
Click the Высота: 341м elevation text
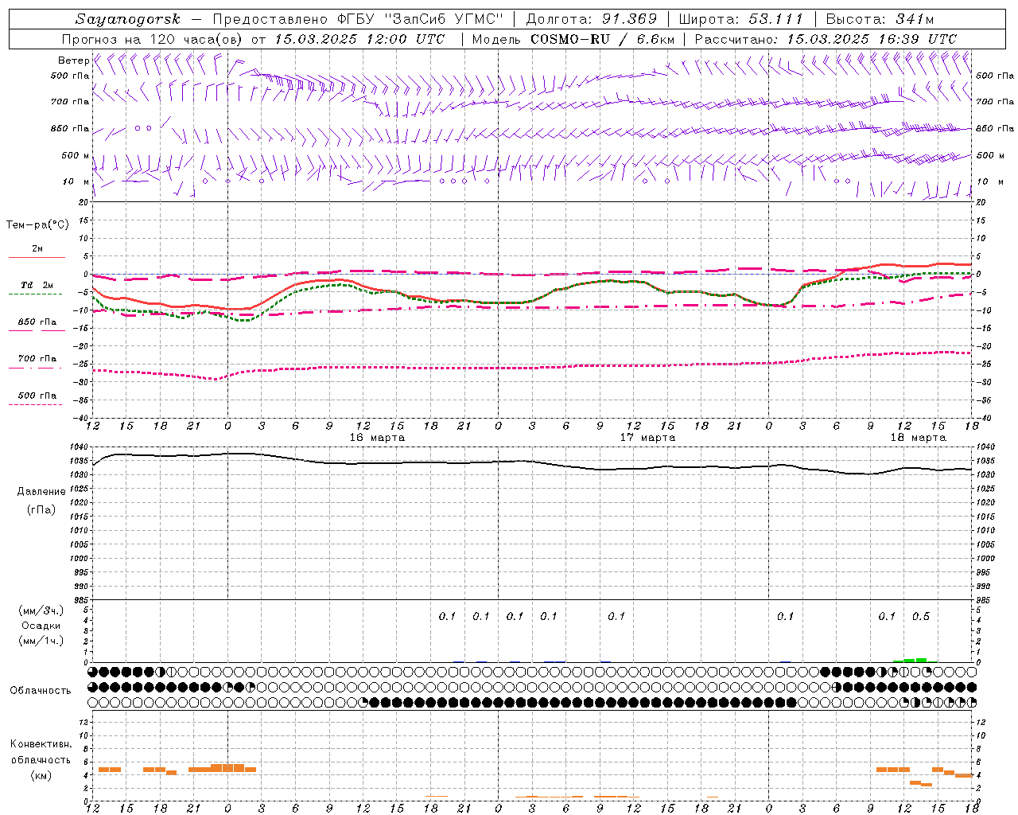click(880, 19)
